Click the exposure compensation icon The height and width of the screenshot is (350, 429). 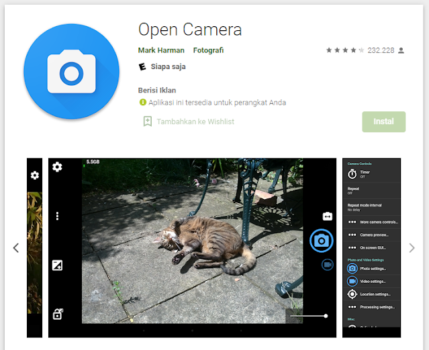pos(57,265)
